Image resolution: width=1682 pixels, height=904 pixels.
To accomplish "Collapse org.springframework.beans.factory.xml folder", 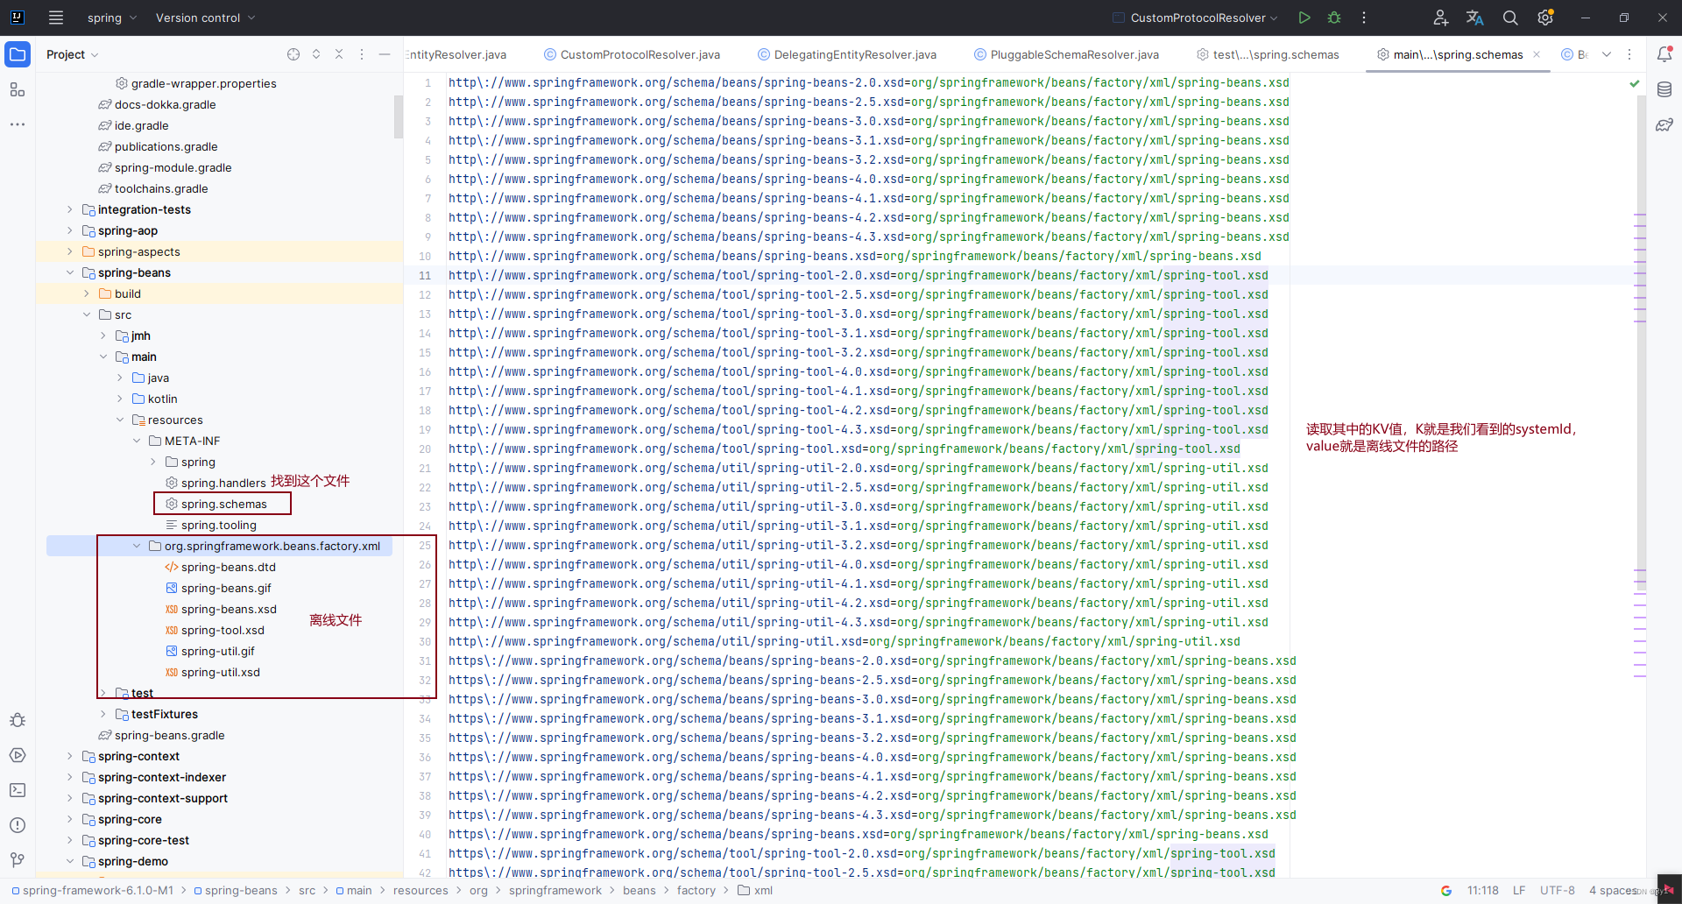I will coord(137,546).
